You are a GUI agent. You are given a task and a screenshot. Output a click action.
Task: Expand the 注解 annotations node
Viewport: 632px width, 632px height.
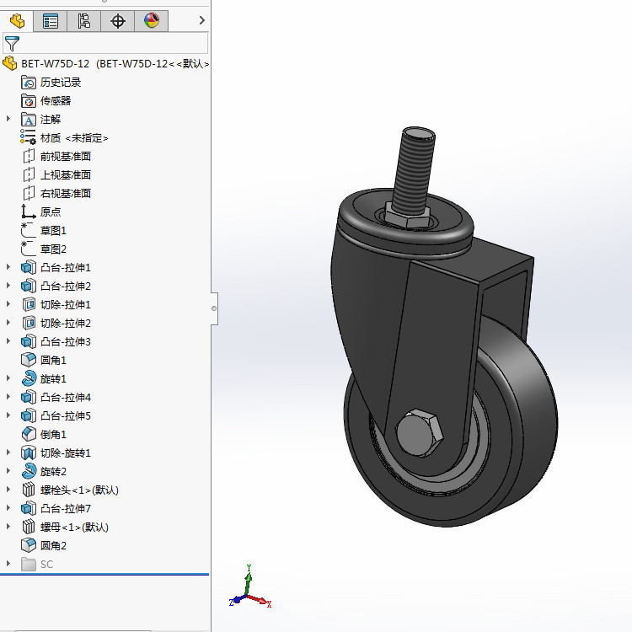(x=8, y=119)
